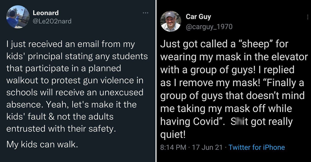
Task: Click the Car Guy display name
Action: coord(198,17)
